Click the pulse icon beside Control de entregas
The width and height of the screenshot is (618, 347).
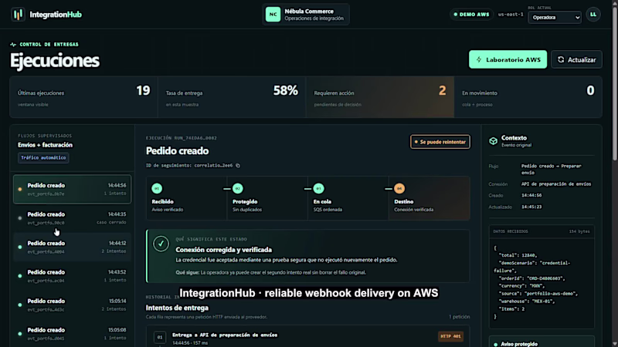coord(13,45)
